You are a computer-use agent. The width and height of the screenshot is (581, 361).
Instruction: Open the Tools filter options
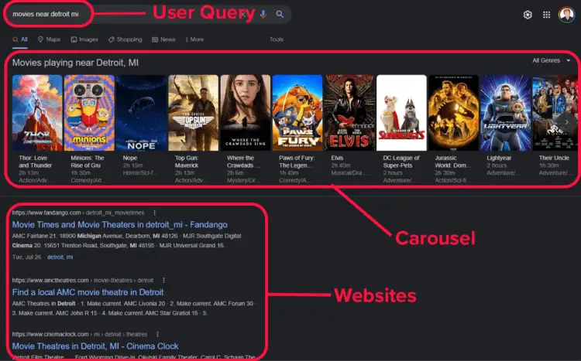coord(277,39)
